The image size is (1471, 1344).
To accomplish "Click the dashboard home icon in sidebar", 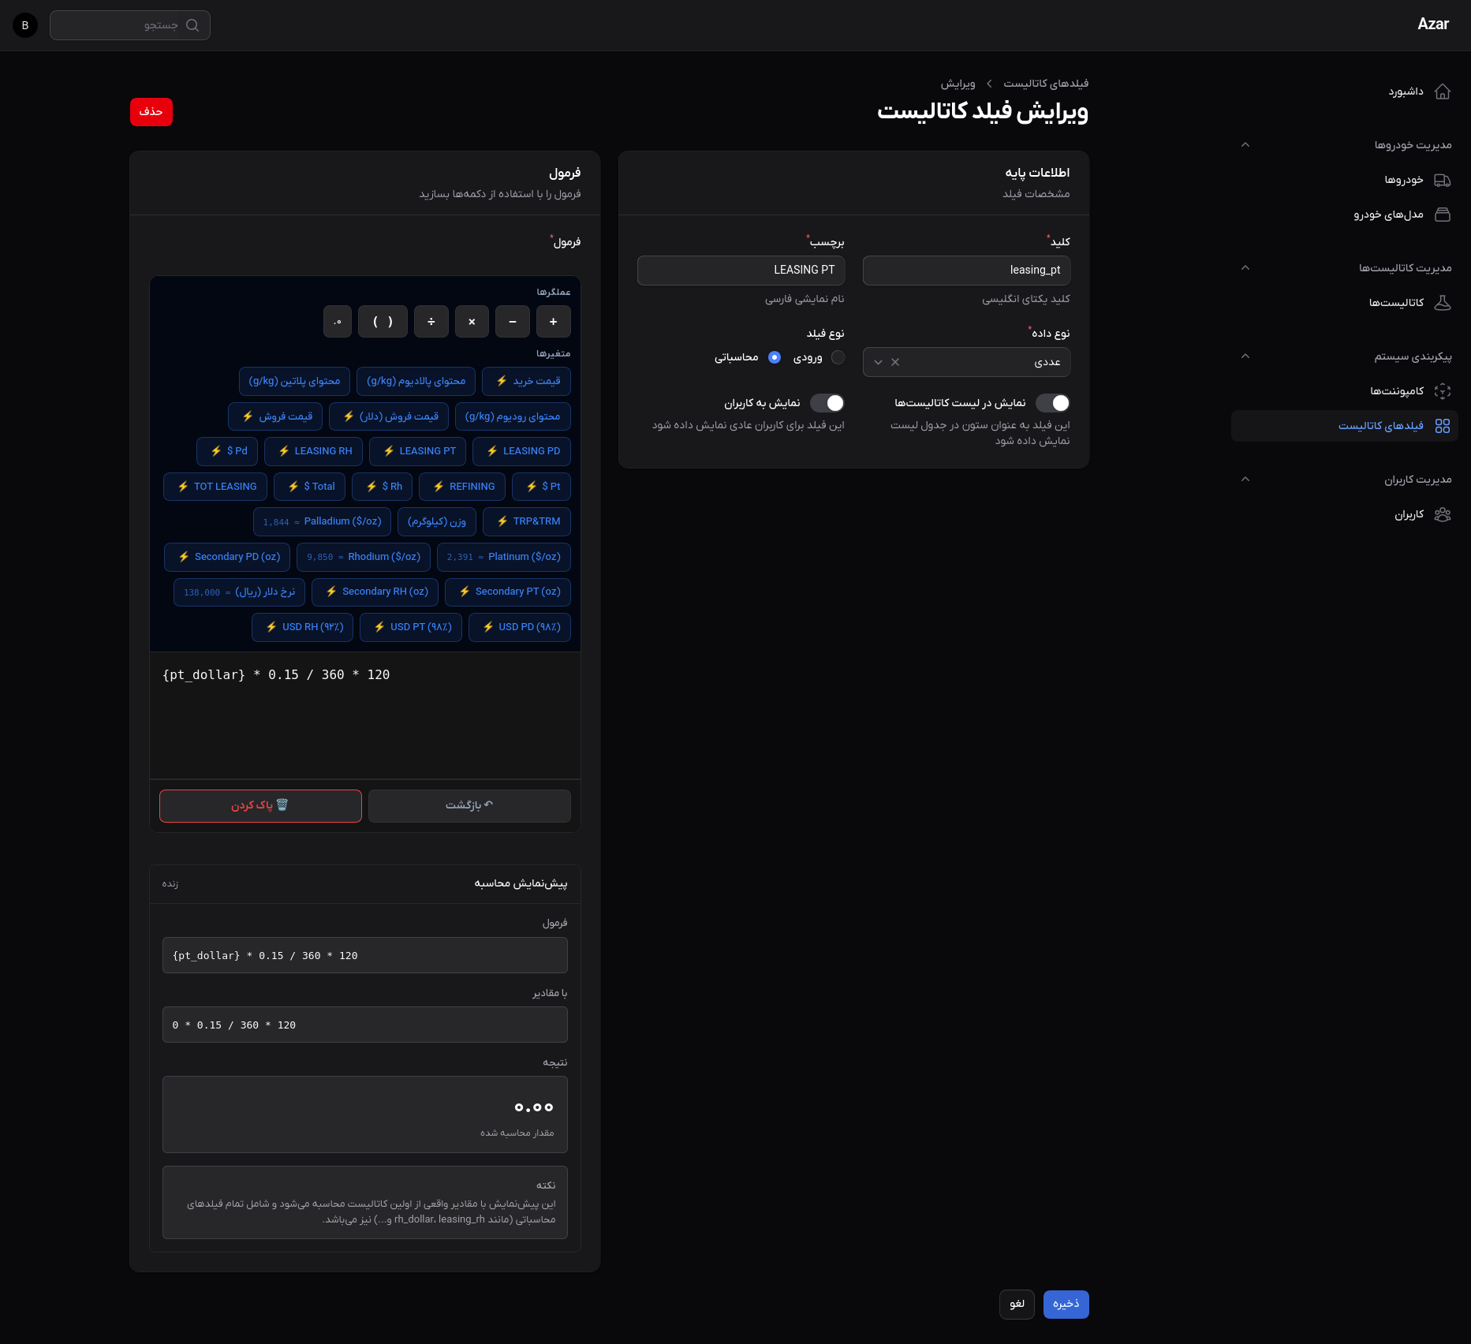I will pos(1442,91).
